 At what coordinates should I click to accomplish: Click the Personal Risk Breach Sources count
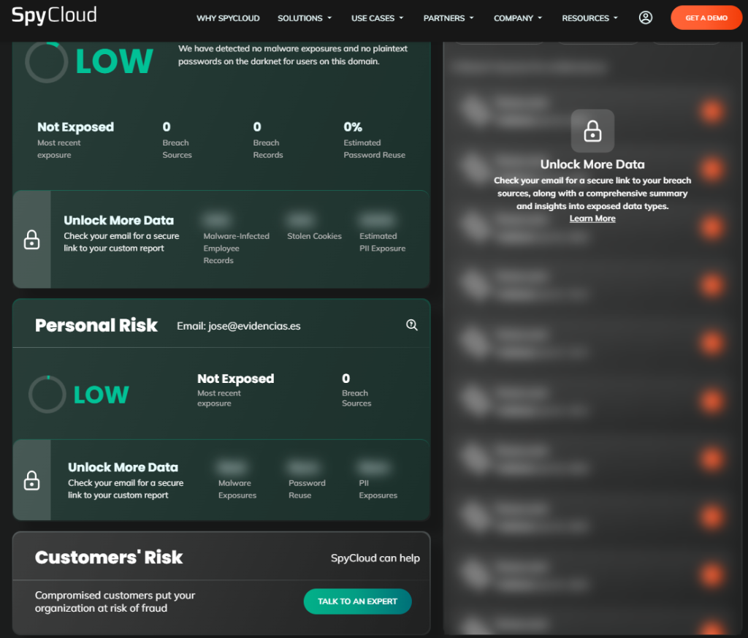tap(346, 379)
